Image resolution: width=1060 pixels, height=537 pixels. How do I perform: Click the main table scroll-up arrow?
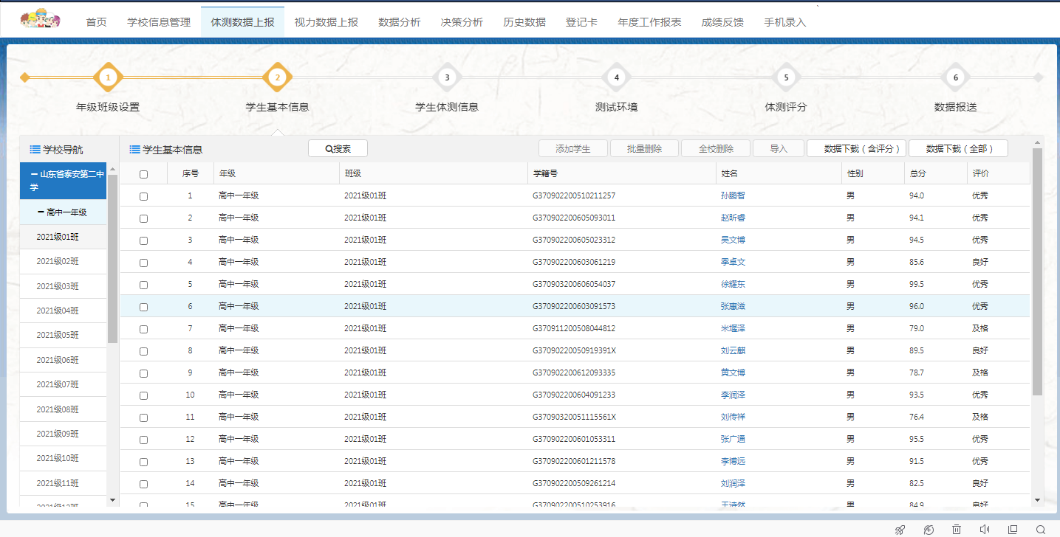click(x=1038, y=142)
